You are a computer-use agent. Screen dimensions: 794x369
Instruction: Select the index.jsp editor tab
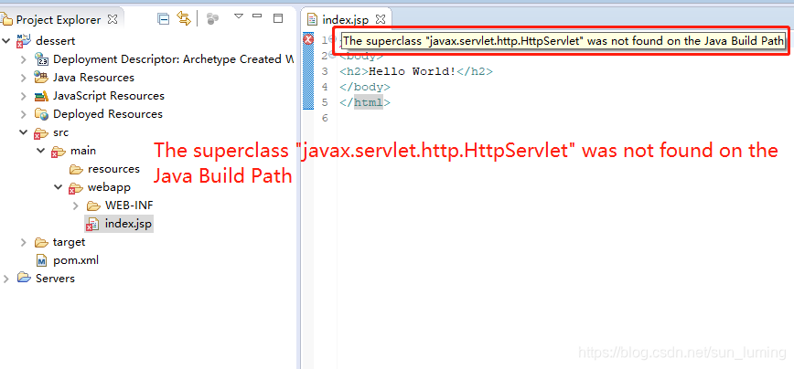point(346,20)
